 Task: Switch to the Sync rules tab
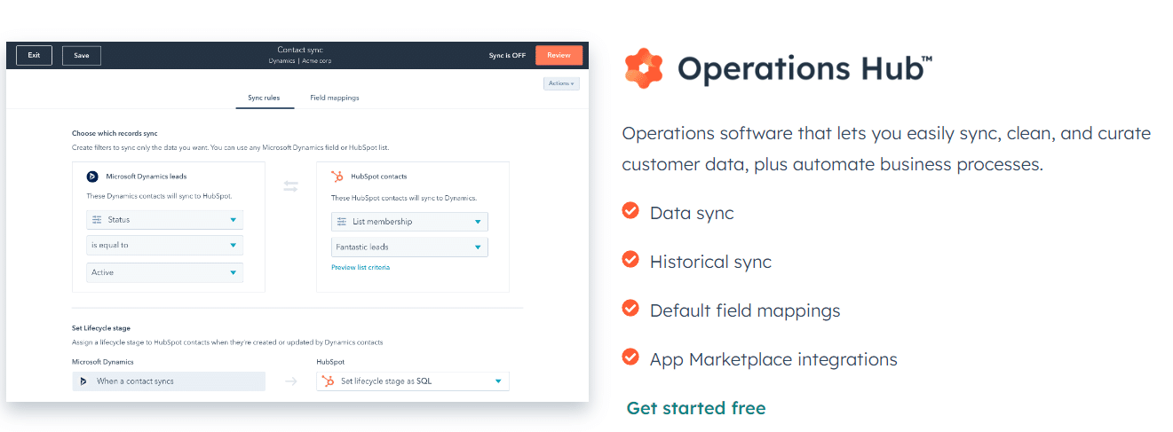[265, 98]
